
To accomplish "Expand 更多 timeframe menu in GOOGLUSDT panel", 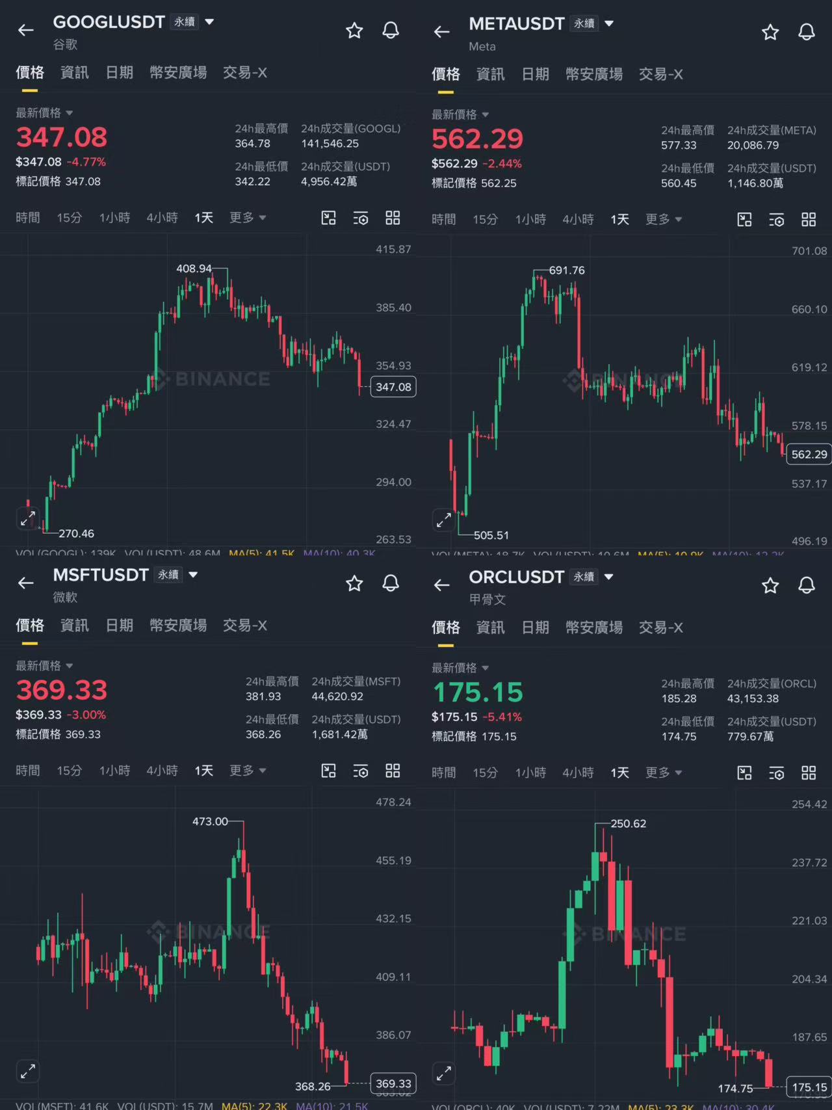I will 248,218.
